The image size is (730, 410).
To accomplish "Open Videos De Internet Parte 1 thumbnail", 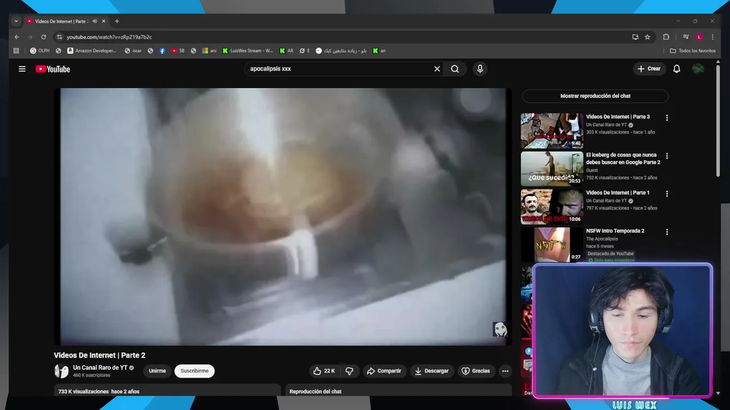I will click(x=551, y=207).
